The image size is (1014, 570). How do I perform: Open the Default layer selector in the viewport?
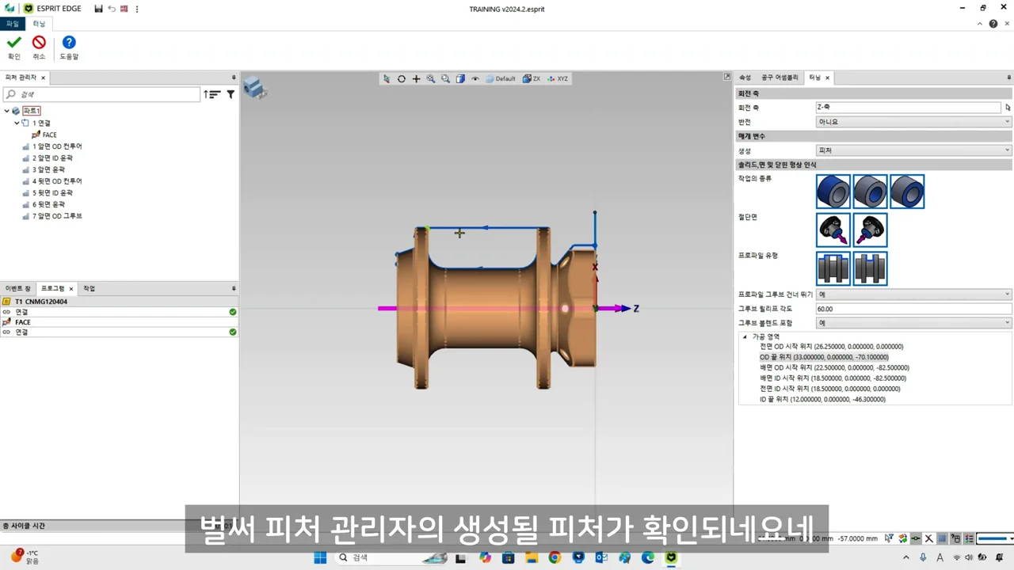(x=501, y=78)
